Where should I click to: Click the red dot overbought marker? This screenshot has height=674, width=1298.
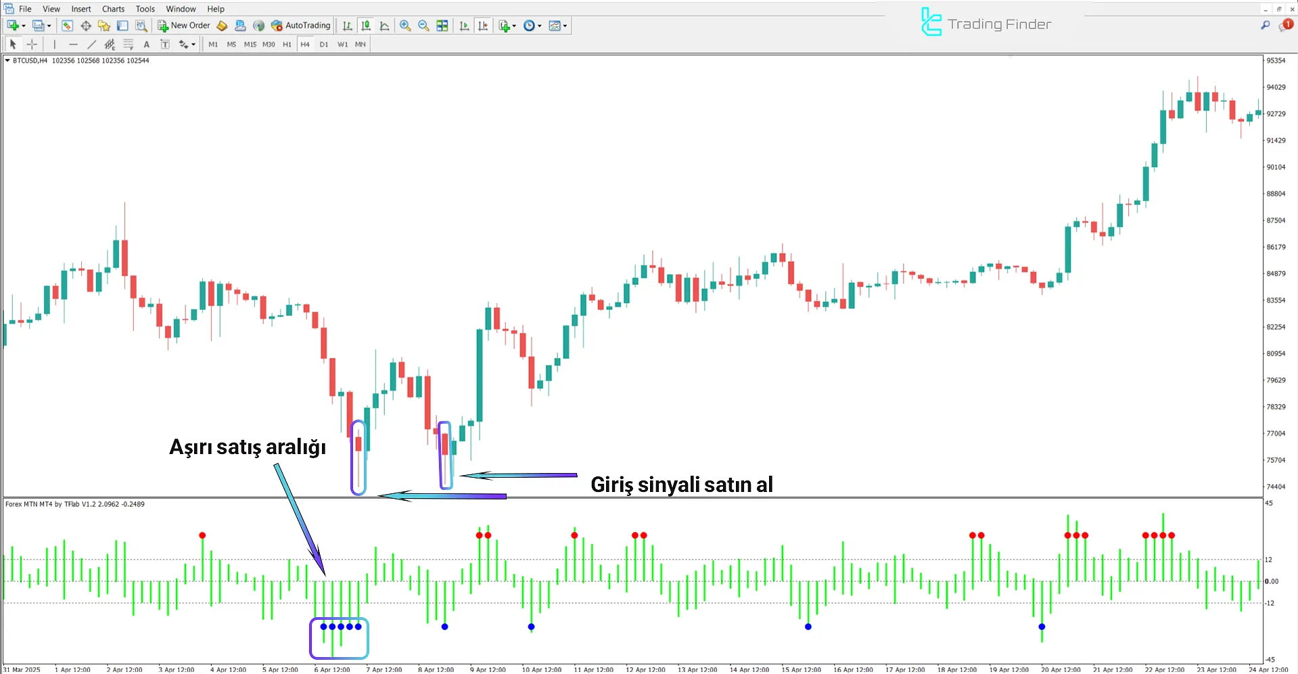point(202,535)
